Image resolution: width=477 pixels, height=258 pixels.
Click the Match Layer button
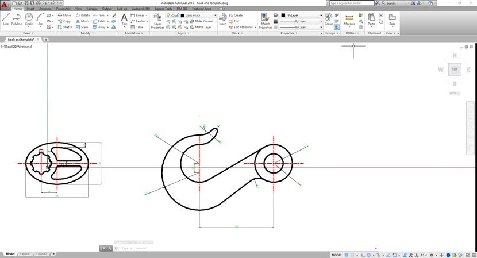[201, 27]
